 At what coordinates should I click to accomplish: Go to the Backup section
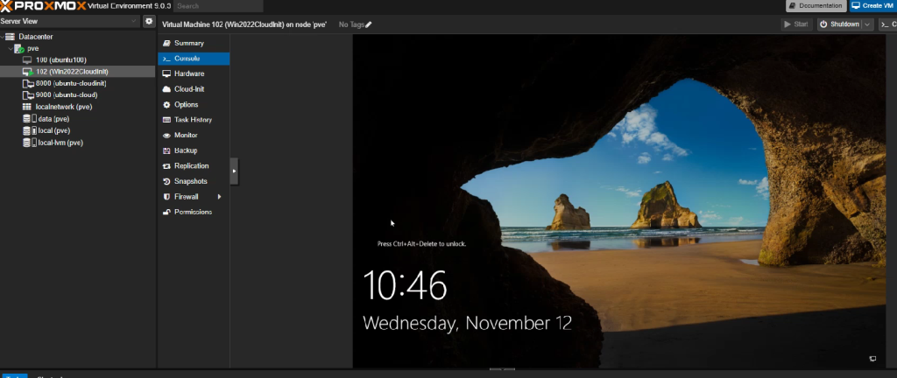coord(185,150)
